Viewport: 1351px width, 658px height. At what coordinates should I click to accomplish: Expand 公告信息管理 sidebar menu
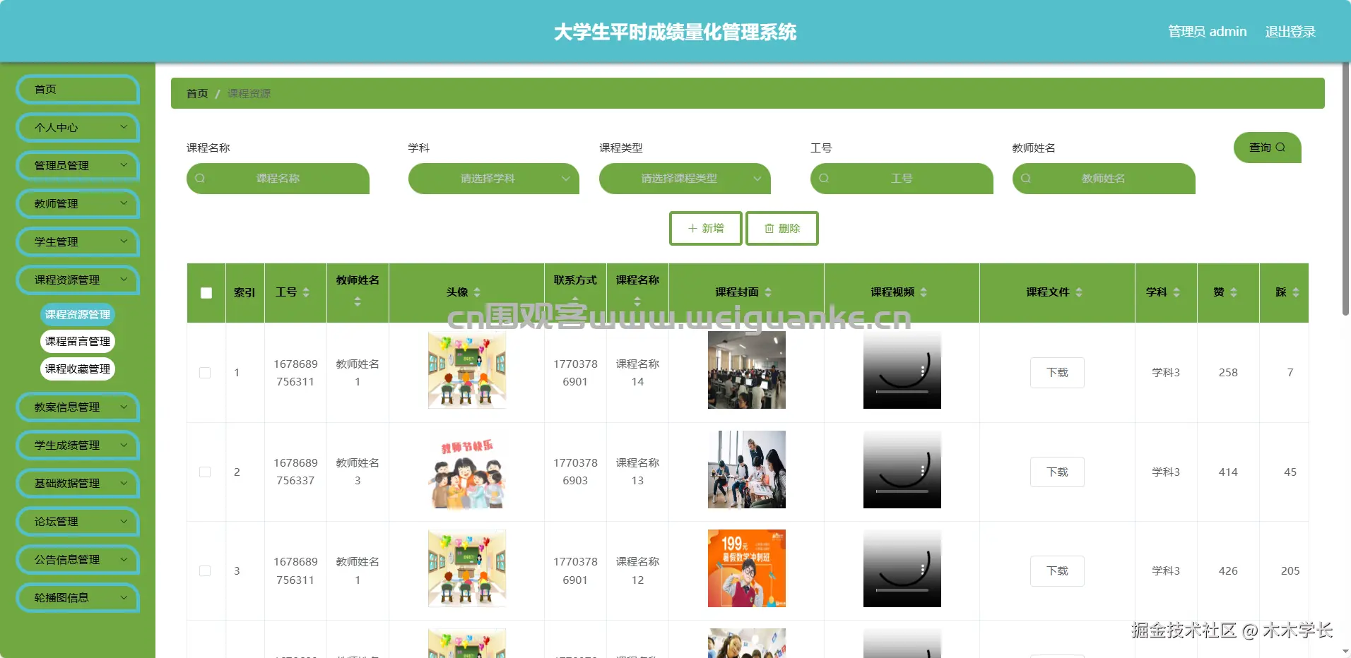point(78,560)
